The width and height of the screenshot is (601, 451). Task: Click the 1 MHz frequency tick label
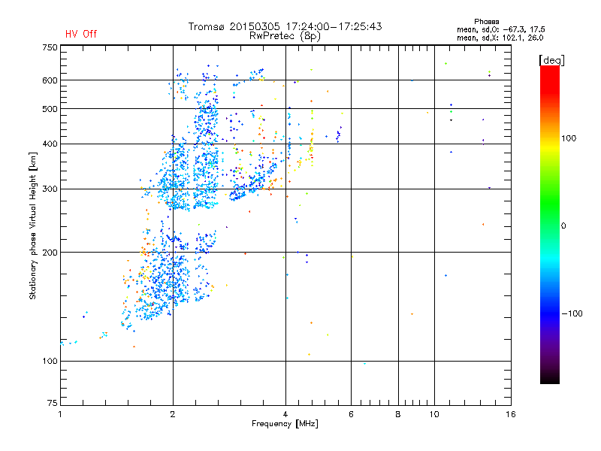point(60,414)
